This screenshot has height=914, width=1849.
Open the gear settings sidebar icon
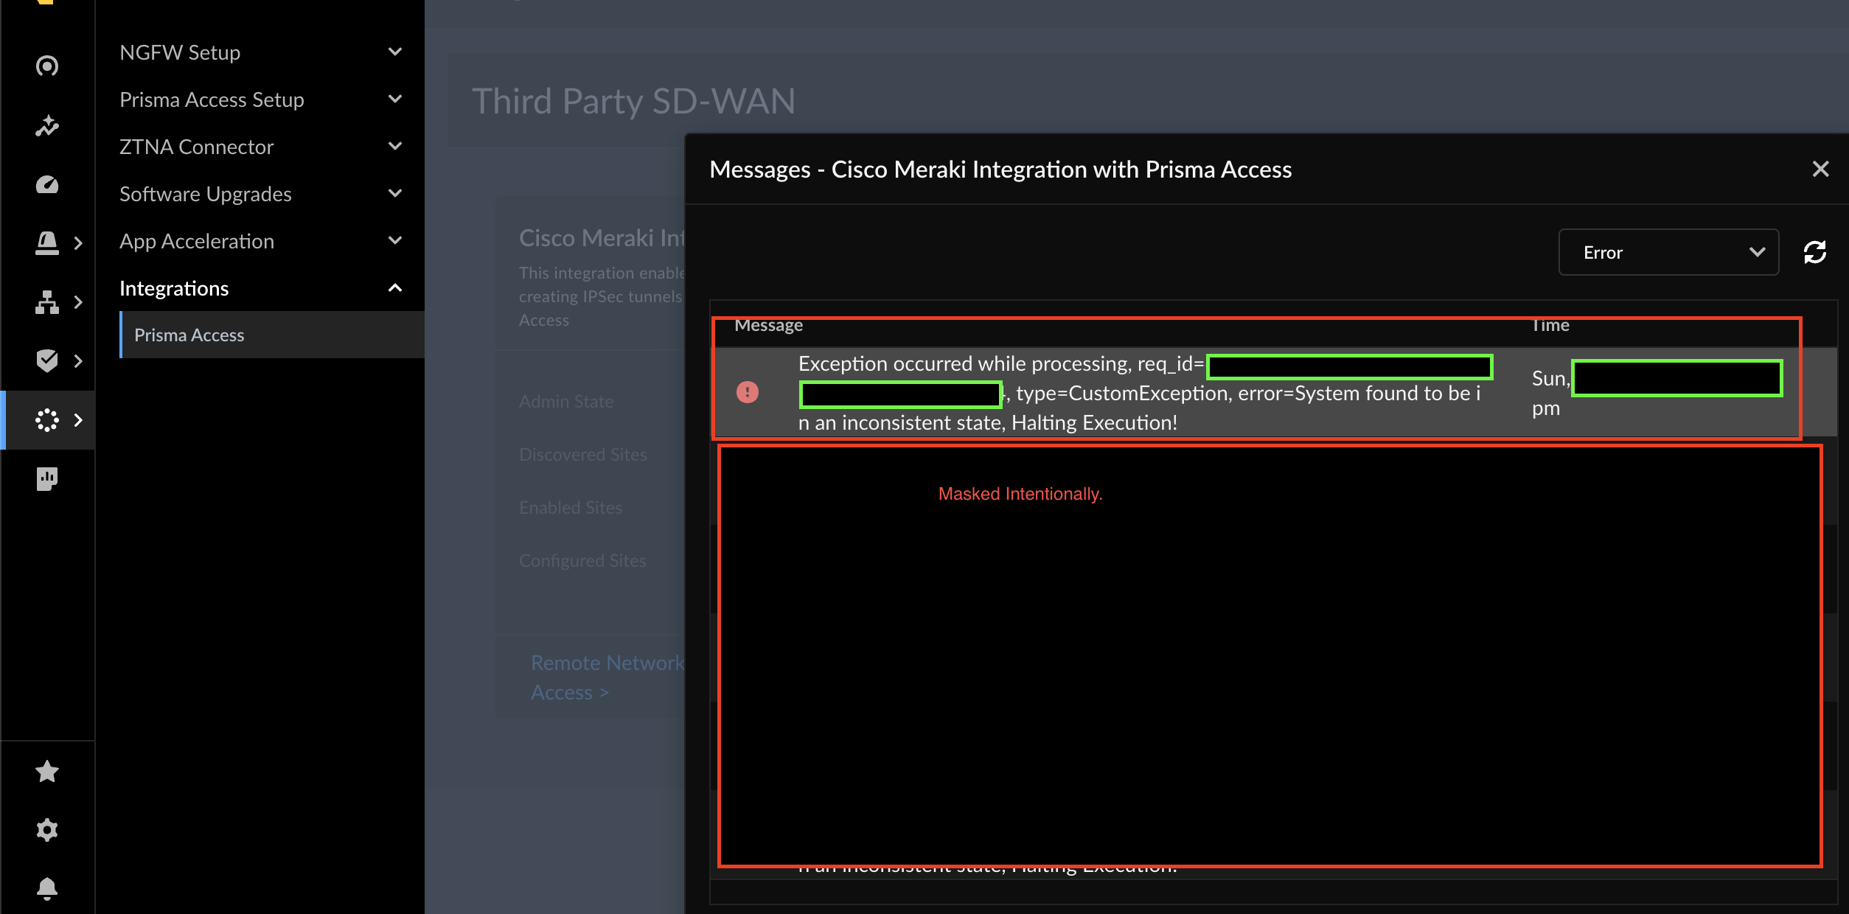(47, 830)
